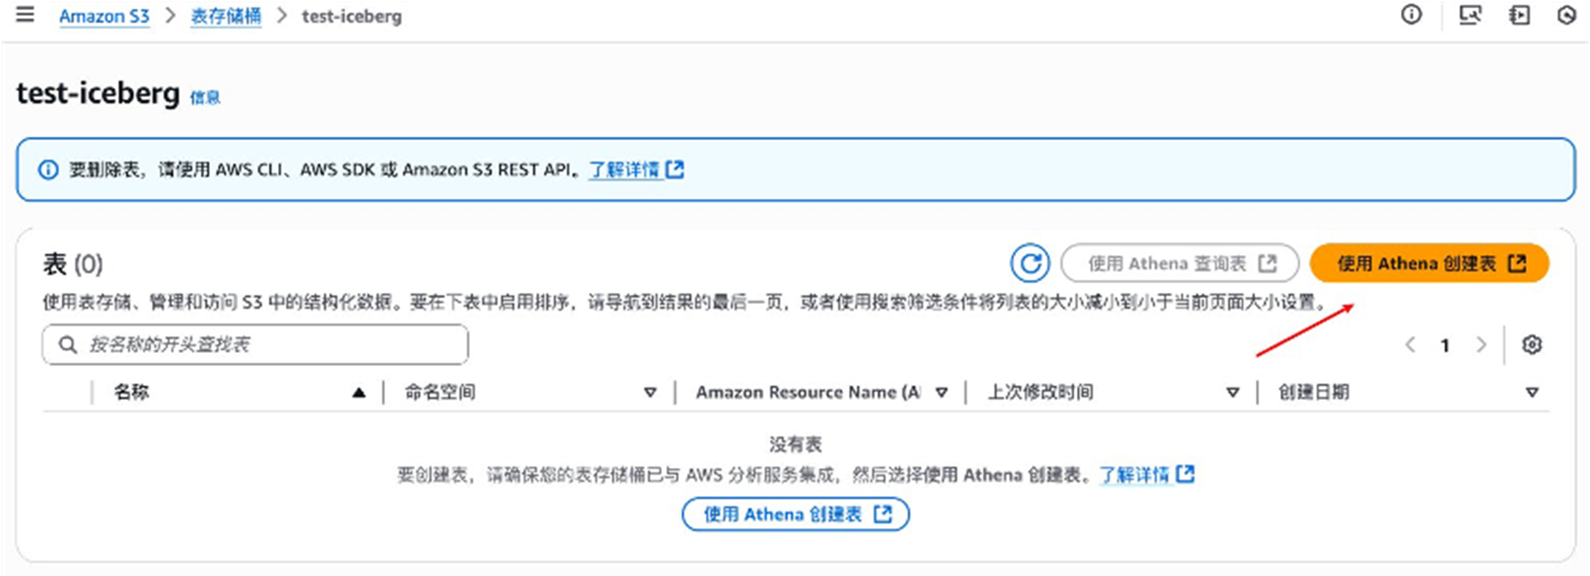Click the clock icon at top right
Screen dimensions: 1590x576
pyautogui.click(x=1566, y=15)
